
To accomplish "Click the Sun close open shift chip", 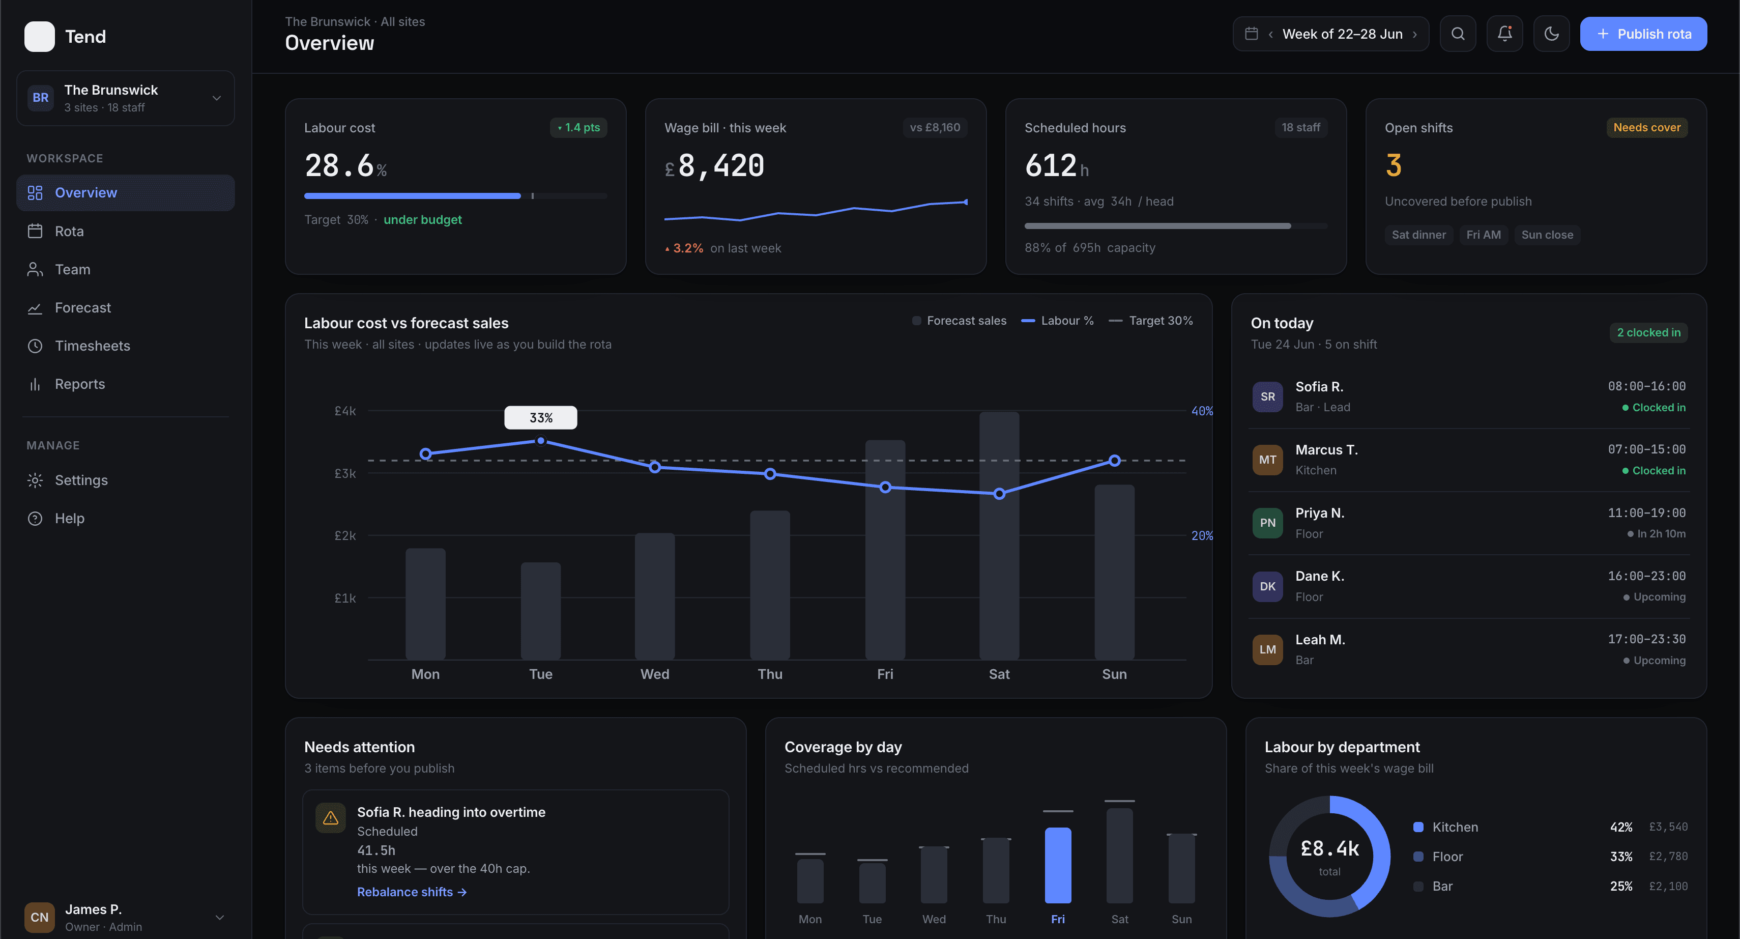I will 1547,235.
